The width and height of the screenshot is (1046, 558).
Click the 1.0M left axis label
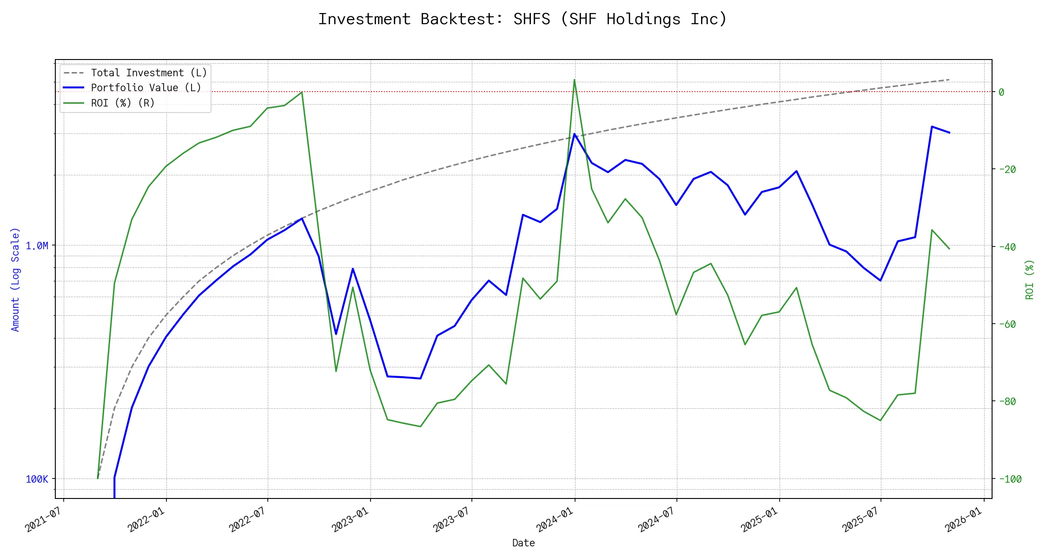(37, 246)
